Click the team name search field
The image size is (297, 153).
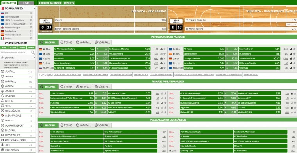[16, 53]
